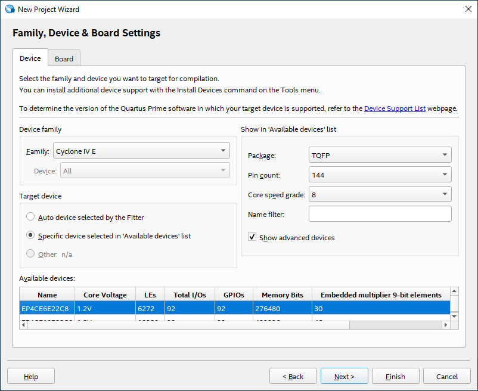Select the Device tab
The width and height of the screenshot is (478, 391).
[x=30, y=58]
